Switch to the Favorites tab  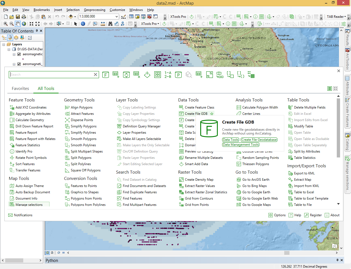point(20,89)
